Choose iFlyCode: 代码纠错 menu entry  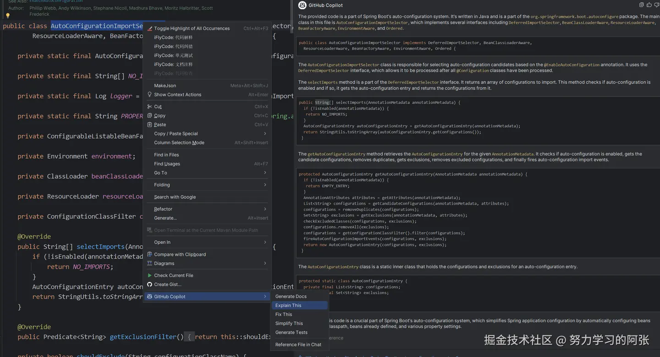click(208, 46)
